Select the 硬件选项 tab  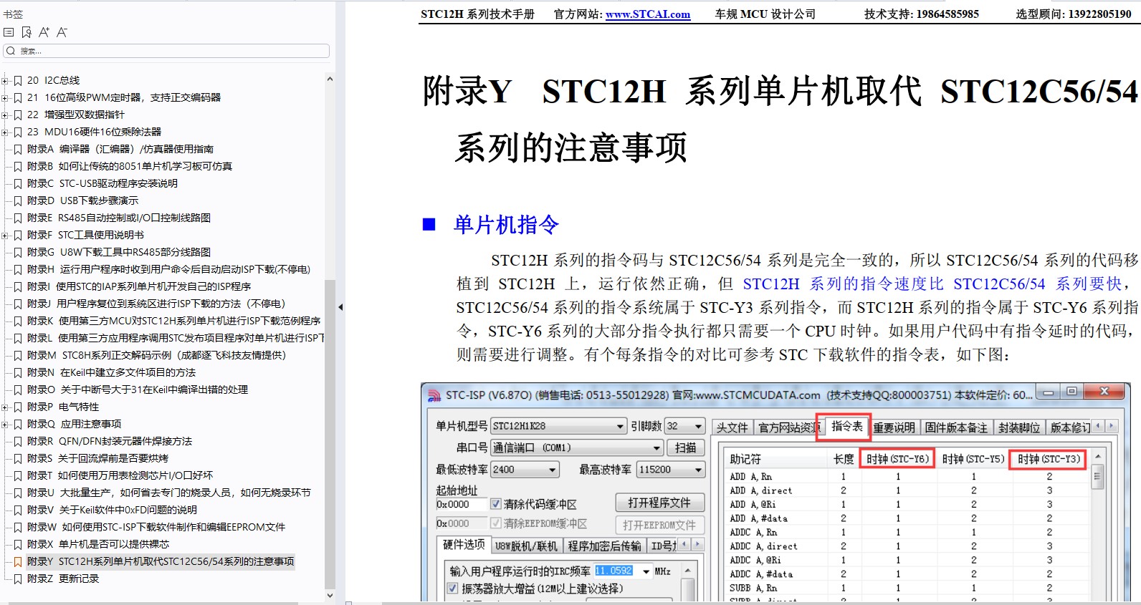(x=464, y=545)
